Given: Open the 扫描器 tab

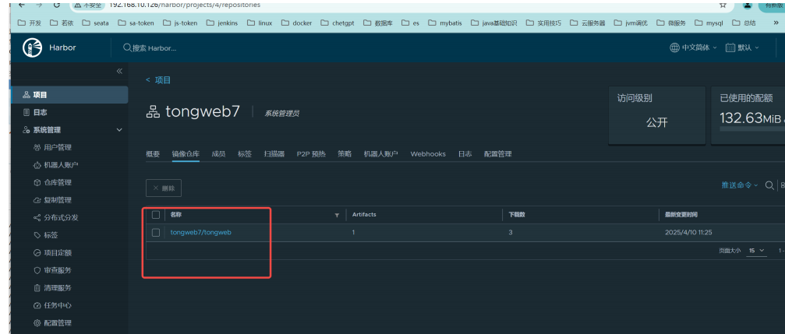Looking at the screenshot, I should tap(274, 154).
